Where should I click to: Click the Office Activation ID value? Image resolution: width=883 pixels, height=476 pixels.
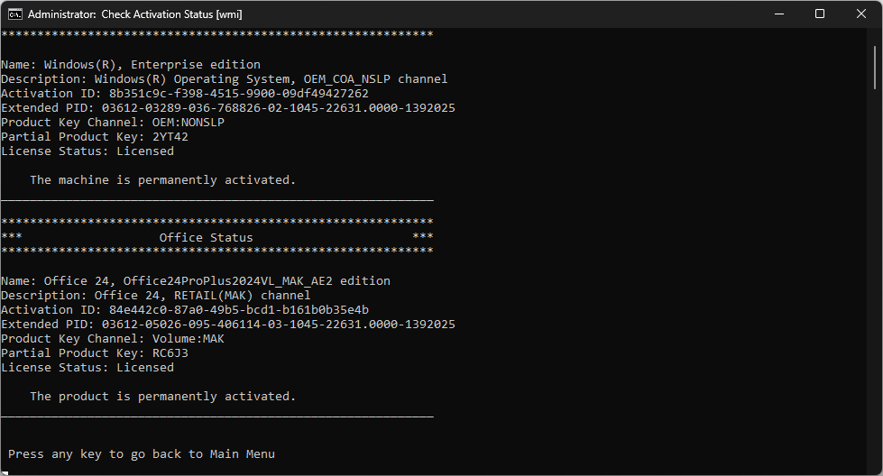pos(239,310)
